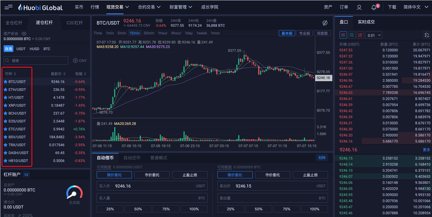Screen dimensions: 432x217
Task: Switch chart to 深度图 view
Action: (x=322, y=33)
